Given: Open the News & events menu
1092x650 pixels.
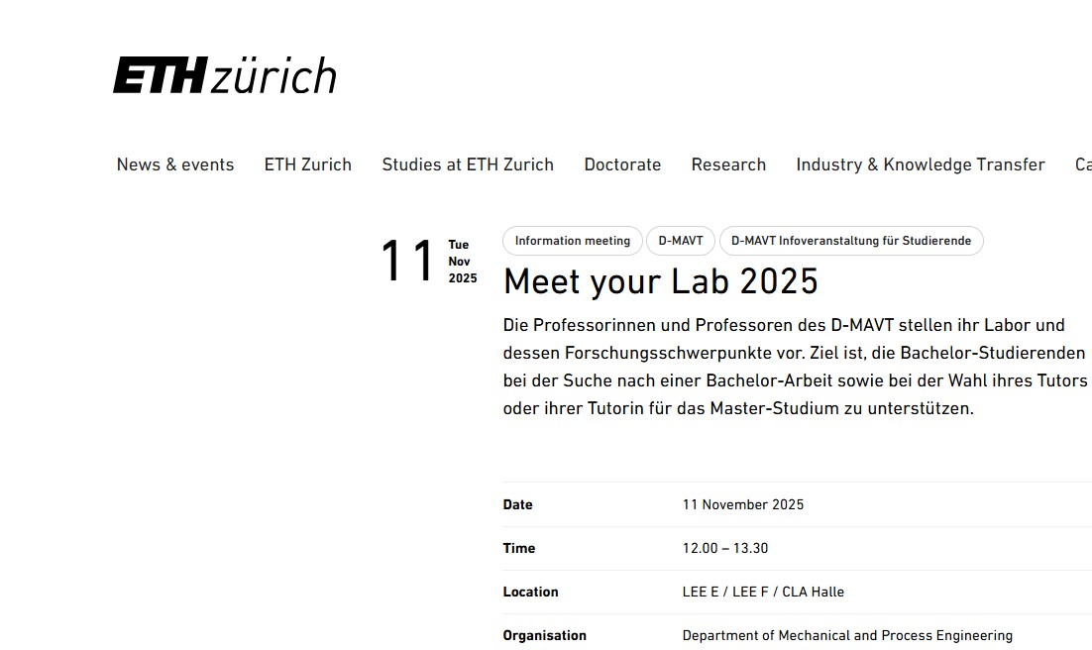Looking at the screenshot, I should tap(175, 164).
